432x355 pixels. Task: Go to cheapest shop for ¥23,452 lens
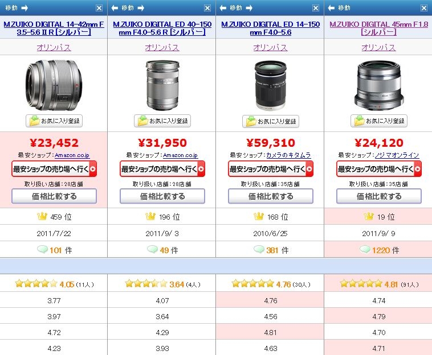(54, 169)
